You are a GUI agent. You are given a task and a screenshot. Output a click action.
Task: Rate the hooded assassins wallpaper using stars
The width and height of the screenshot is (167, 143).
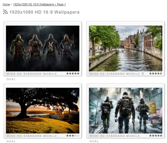(x=73, y=74)
